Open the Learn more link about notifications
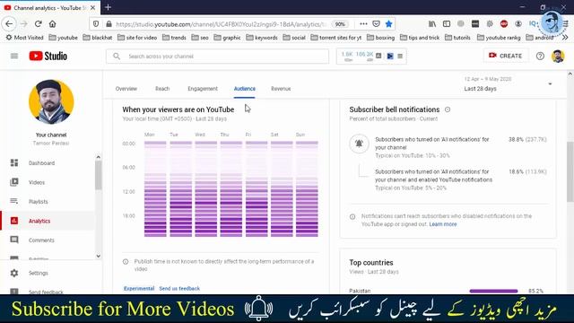 click(443, 224)
